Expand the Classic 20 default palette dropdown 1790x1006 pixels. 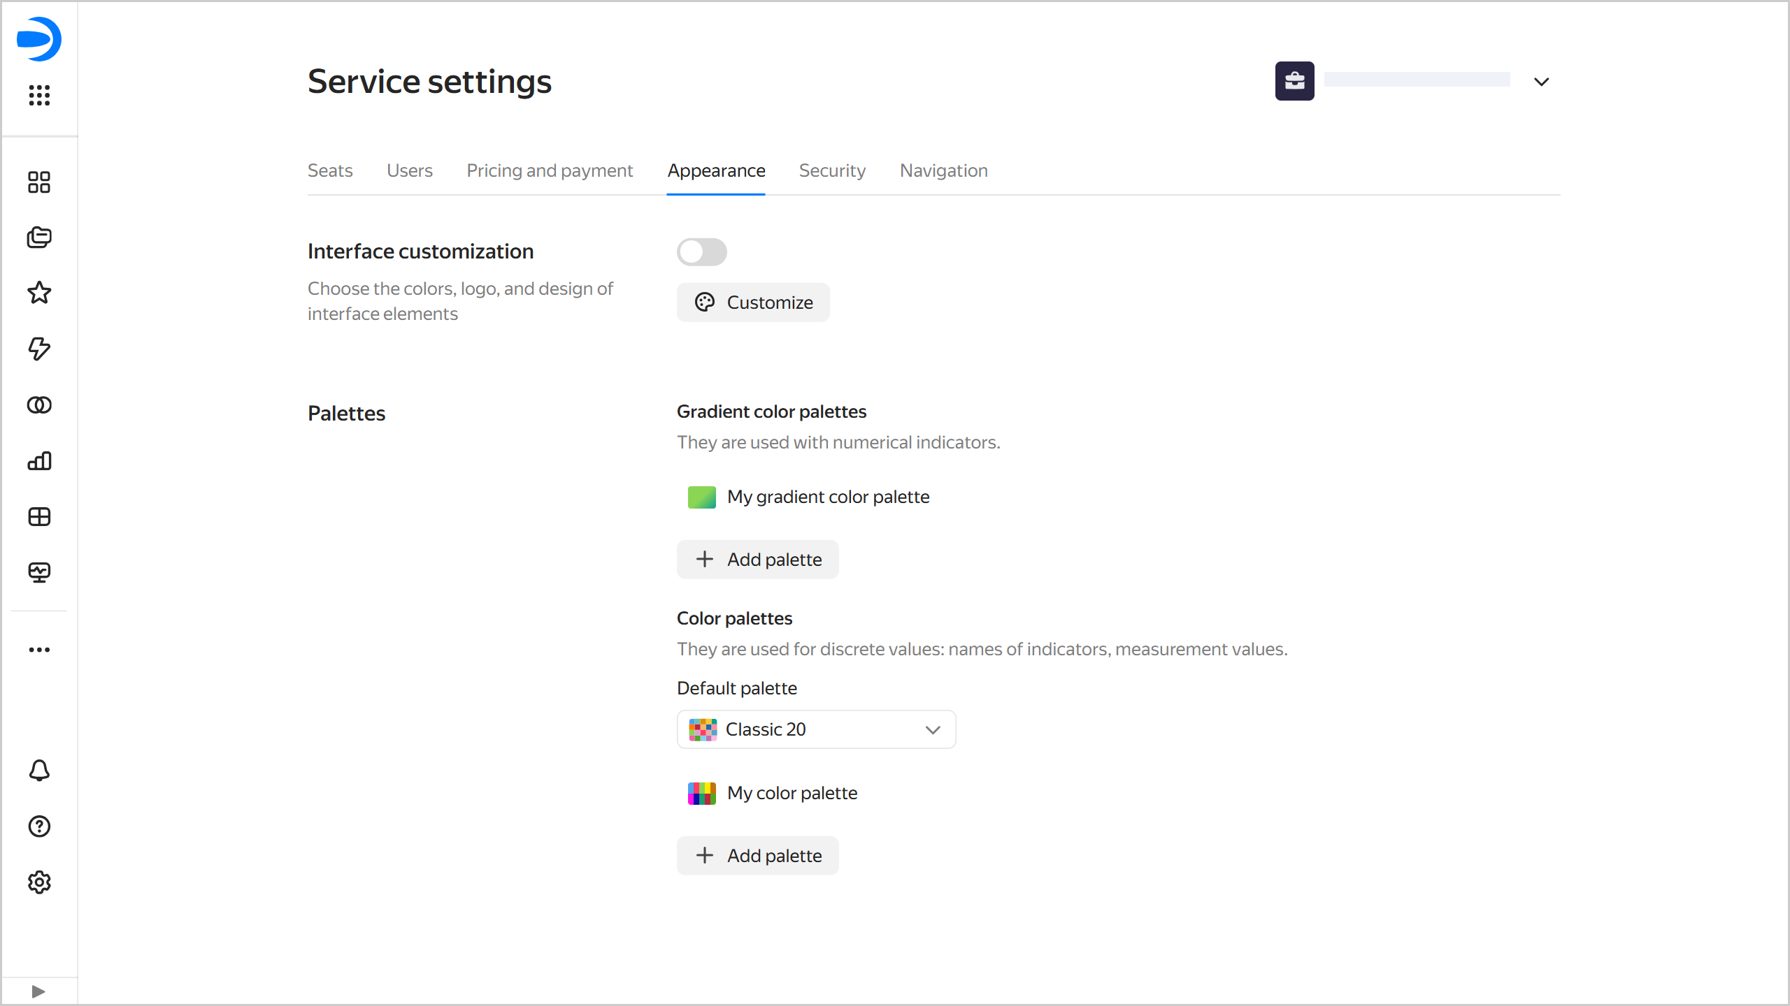point(815,729)
